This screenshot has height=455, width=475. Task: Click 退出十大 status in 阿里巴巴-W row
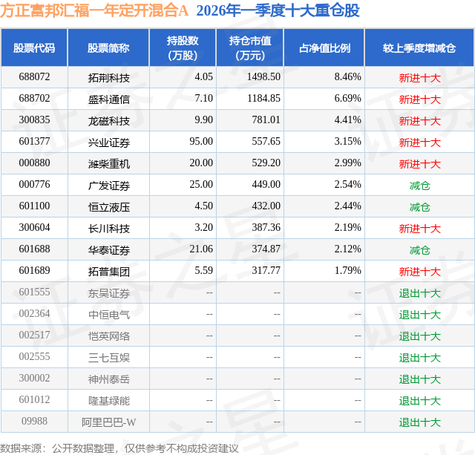tap(419, 422)
